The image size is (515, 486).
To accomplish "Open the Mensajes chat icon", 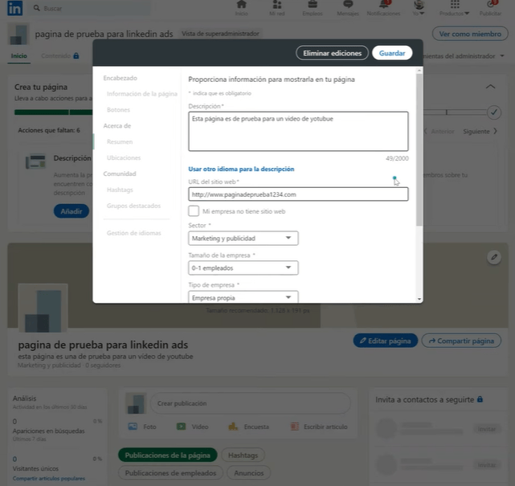I will [348, 4].
